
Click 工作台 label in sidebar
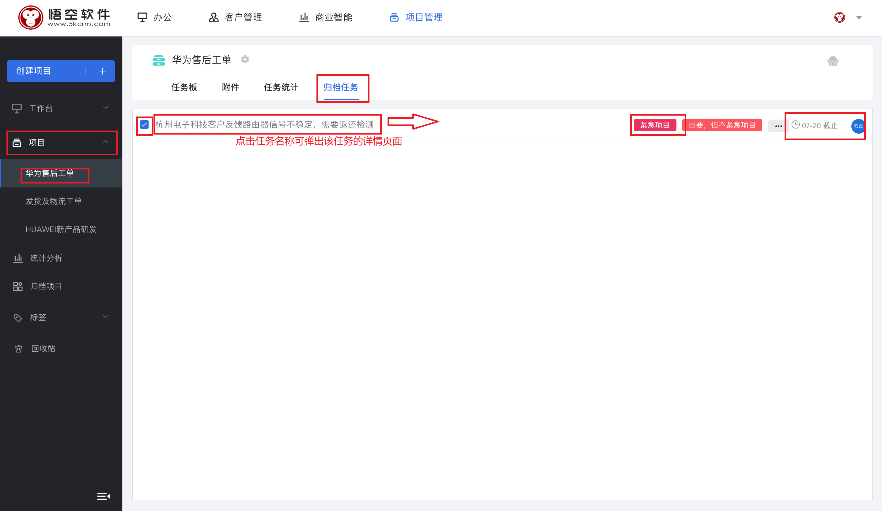[x=41, y=108]
